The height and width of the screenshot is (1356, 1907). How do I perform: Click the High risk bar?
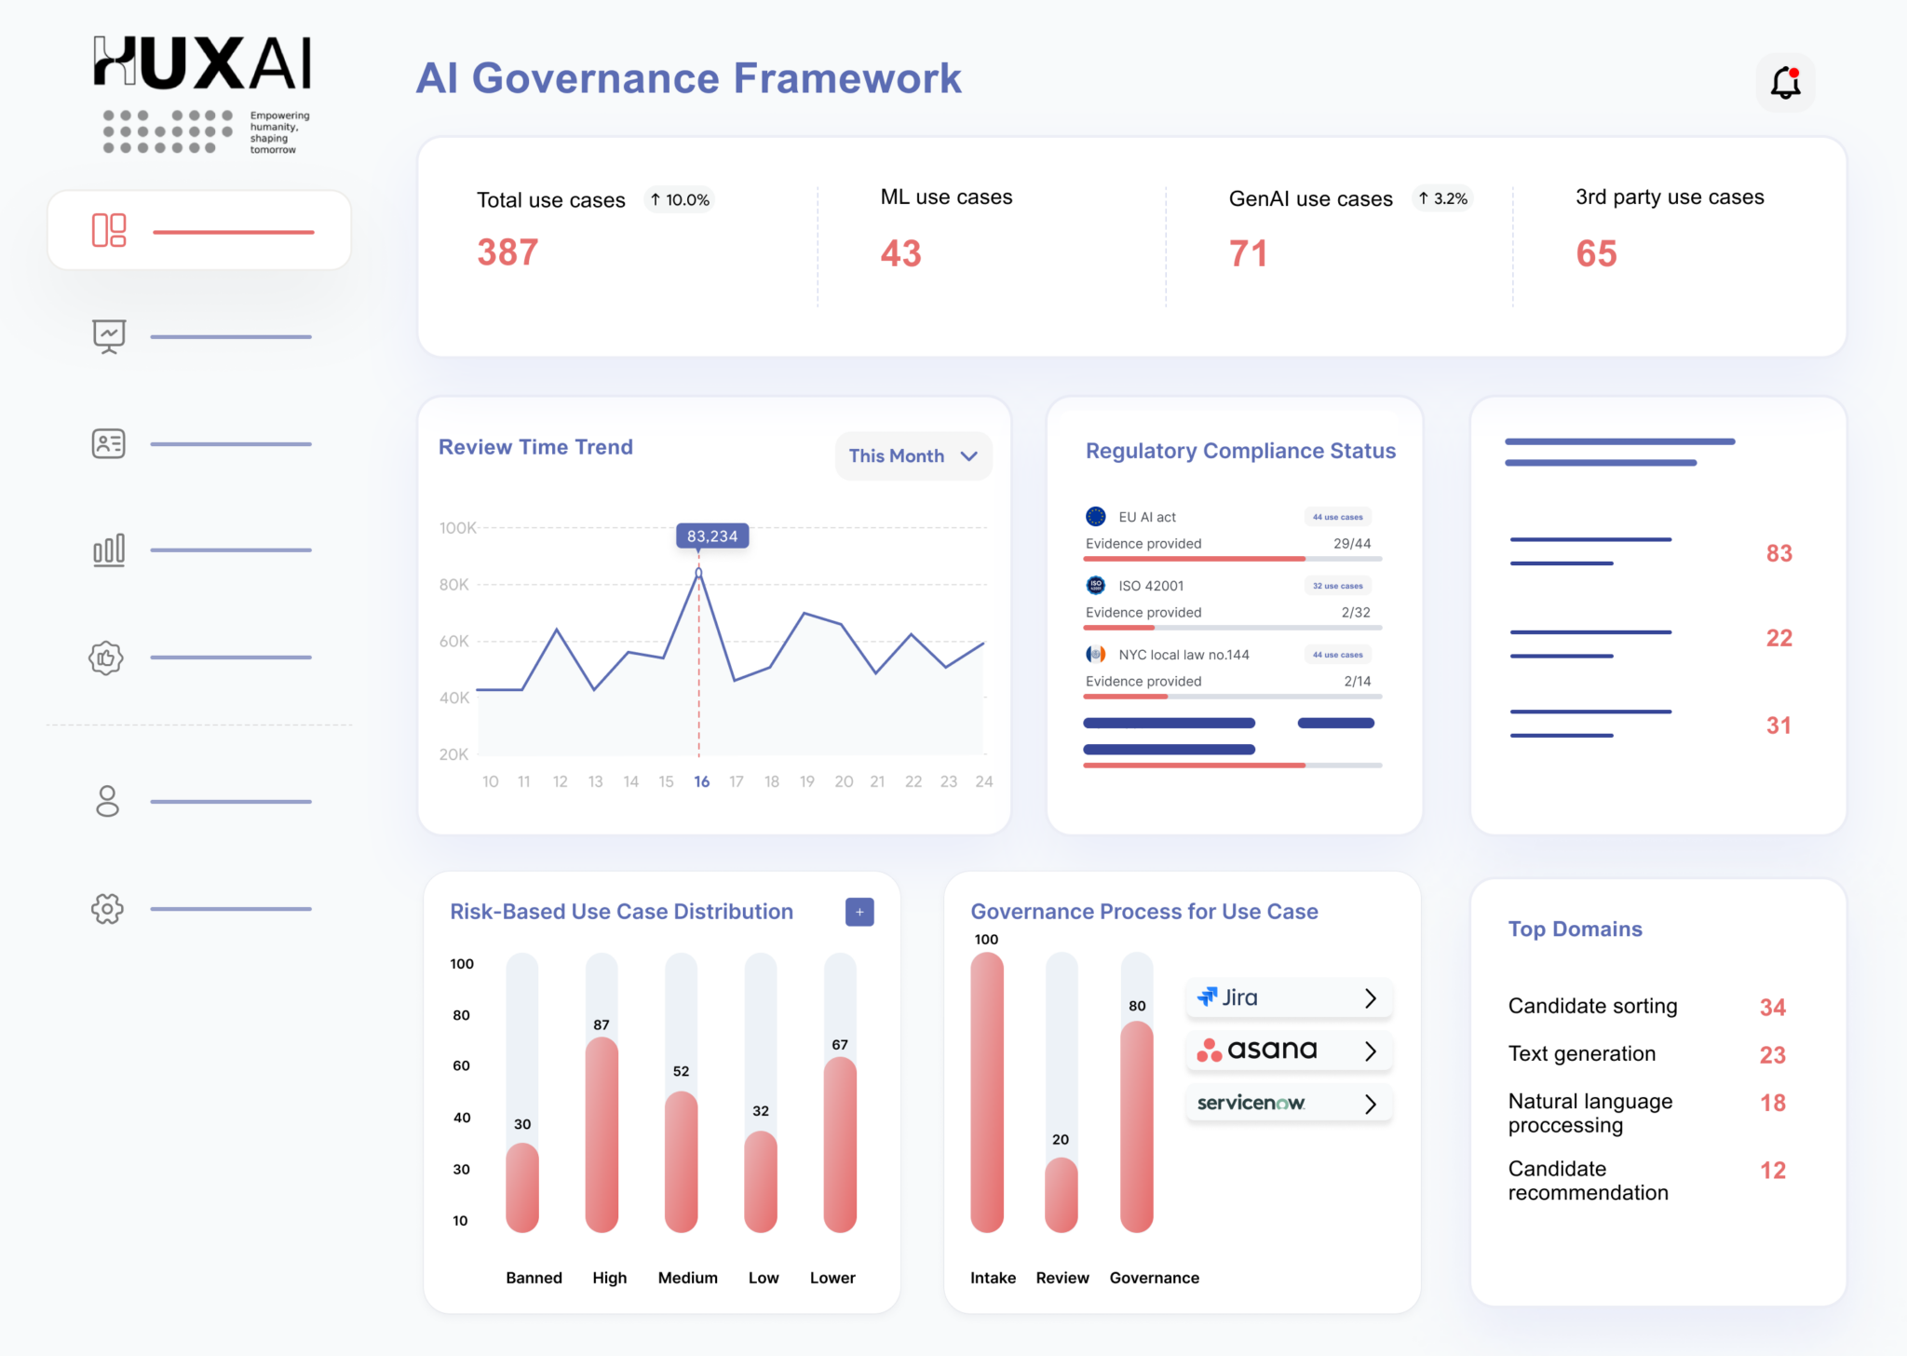[602, 1133]
